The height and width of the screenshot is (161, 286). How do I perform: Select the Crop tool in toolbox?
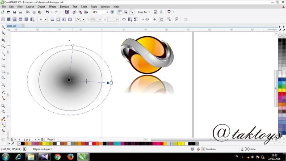point(3,40)
